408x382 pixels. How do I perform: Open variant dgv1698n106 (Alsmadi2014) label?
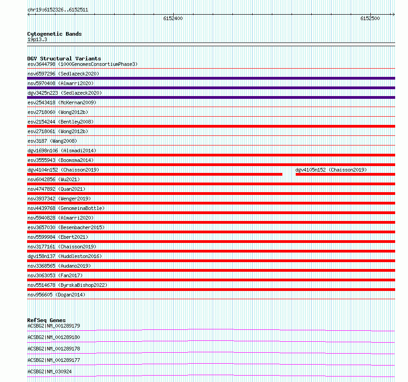[62, 151]
